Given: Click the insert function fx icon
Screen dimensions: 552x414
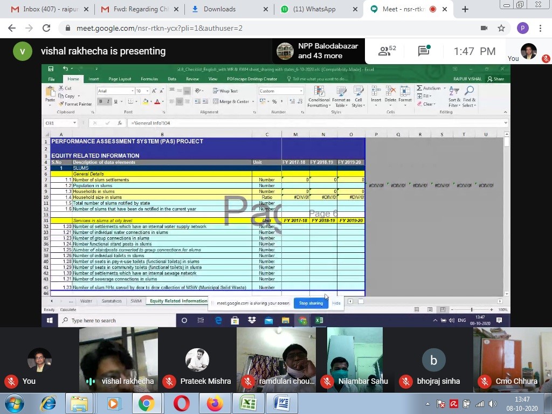Looking at the screenshot, I should [x=120, y=123].
